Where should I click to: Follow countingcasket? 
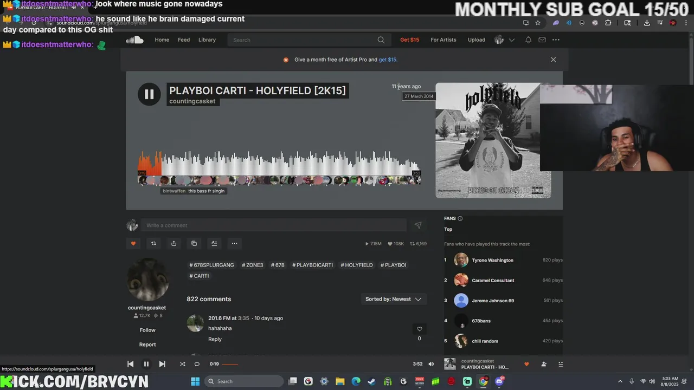pyautogui.click(x=147, y=330)
